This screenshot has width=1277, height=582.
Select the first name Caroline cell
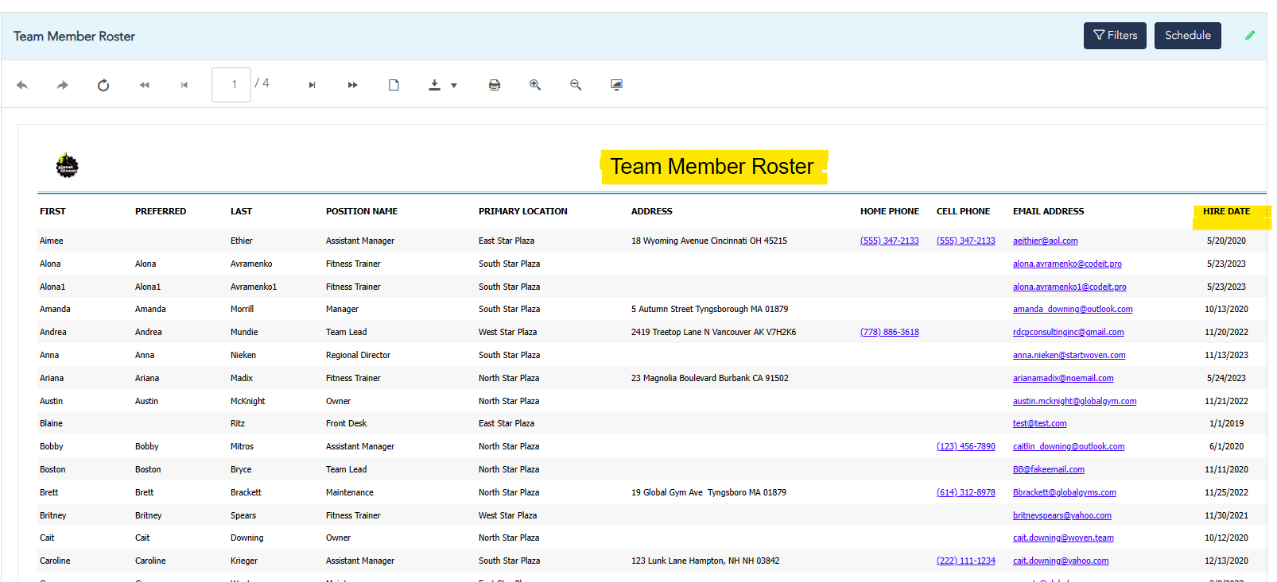[55, 561]
